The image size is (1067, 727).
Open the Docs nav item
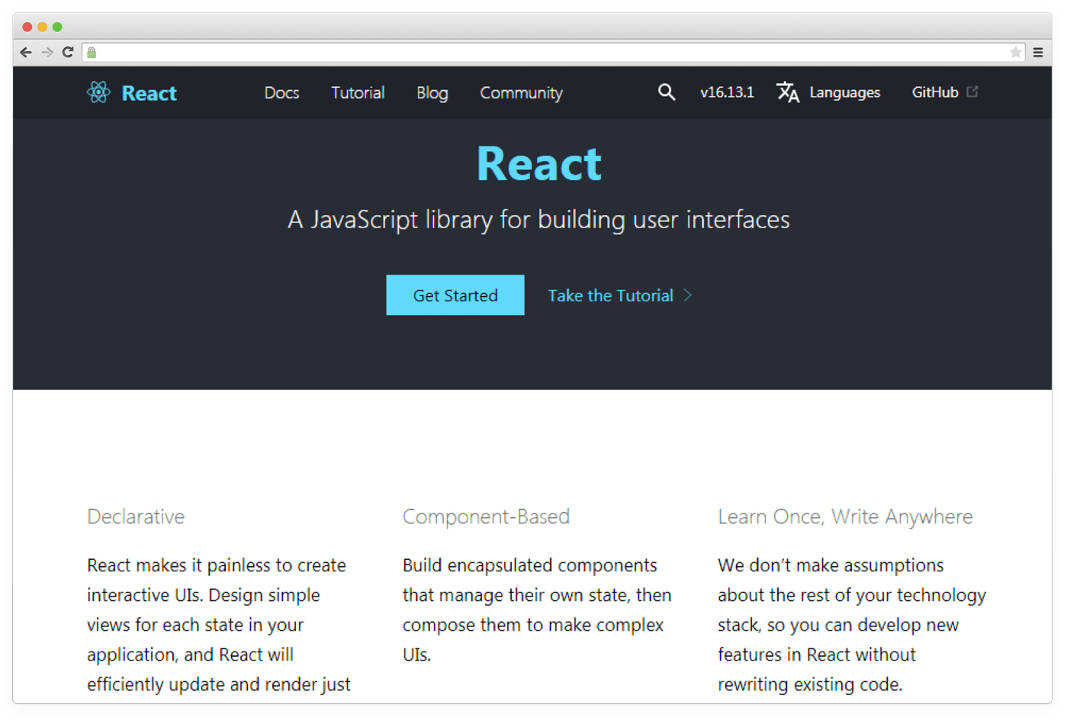[x=281, y=92]
